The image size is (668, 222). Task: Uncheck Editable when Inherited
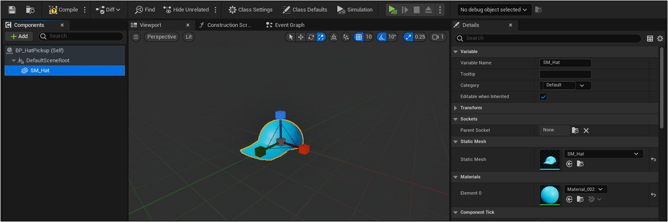tap(543, 97)
